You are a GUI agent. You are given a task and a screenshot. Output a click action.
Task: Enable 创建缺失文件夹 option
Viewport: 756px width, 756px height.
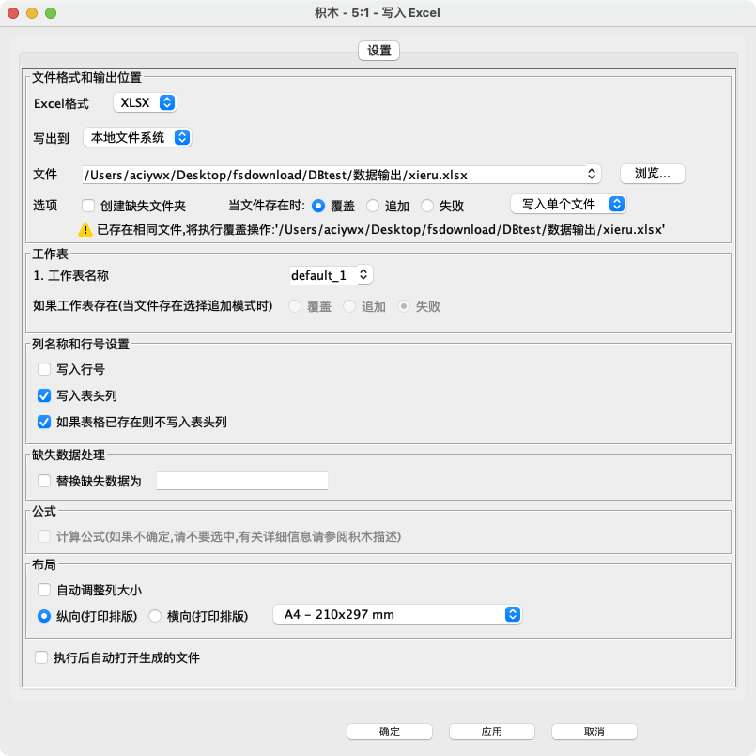(87, 205)
